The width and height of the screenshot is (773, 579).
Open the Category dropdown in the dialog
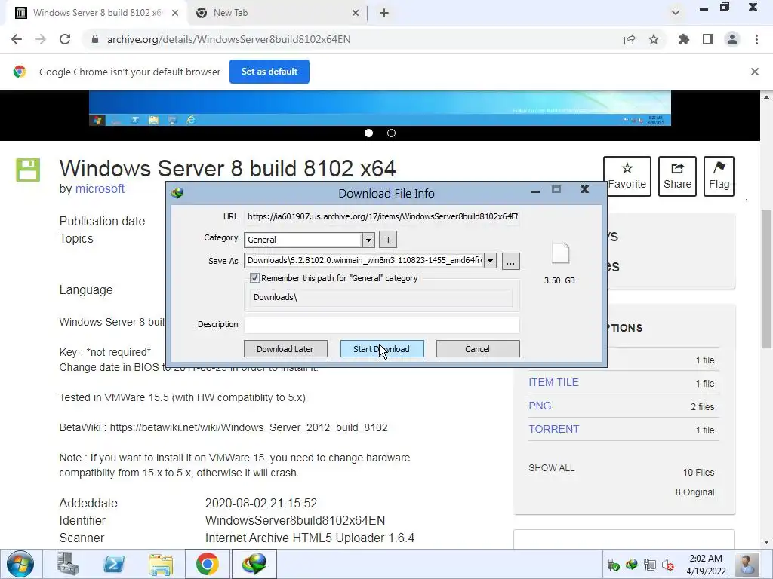click(368, 240)
